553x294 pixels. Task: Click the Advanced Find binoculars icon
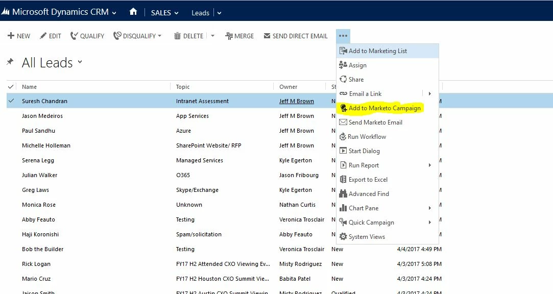[343, 193]
